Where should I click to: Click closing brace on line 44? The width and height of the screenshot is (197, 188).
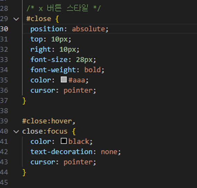click(24, 172)
